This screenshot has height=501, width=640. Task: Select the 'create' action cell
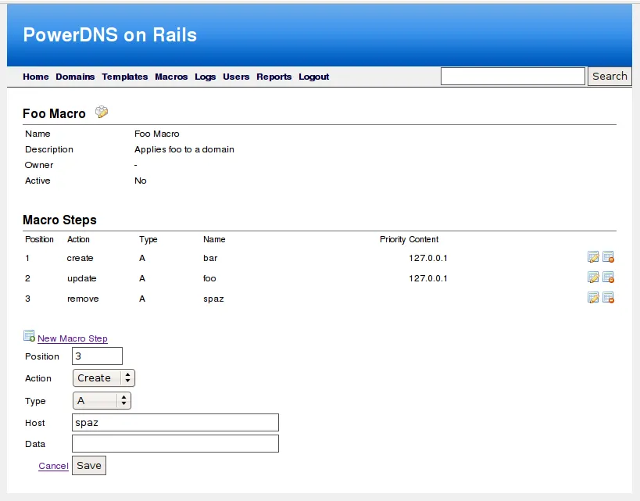[80, 258]
